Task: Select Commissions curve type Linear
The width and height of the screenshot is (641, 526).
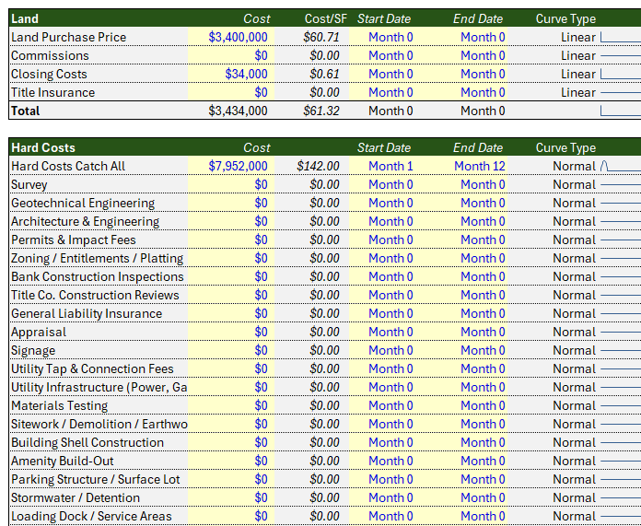Action: click(x=578, y=55)
